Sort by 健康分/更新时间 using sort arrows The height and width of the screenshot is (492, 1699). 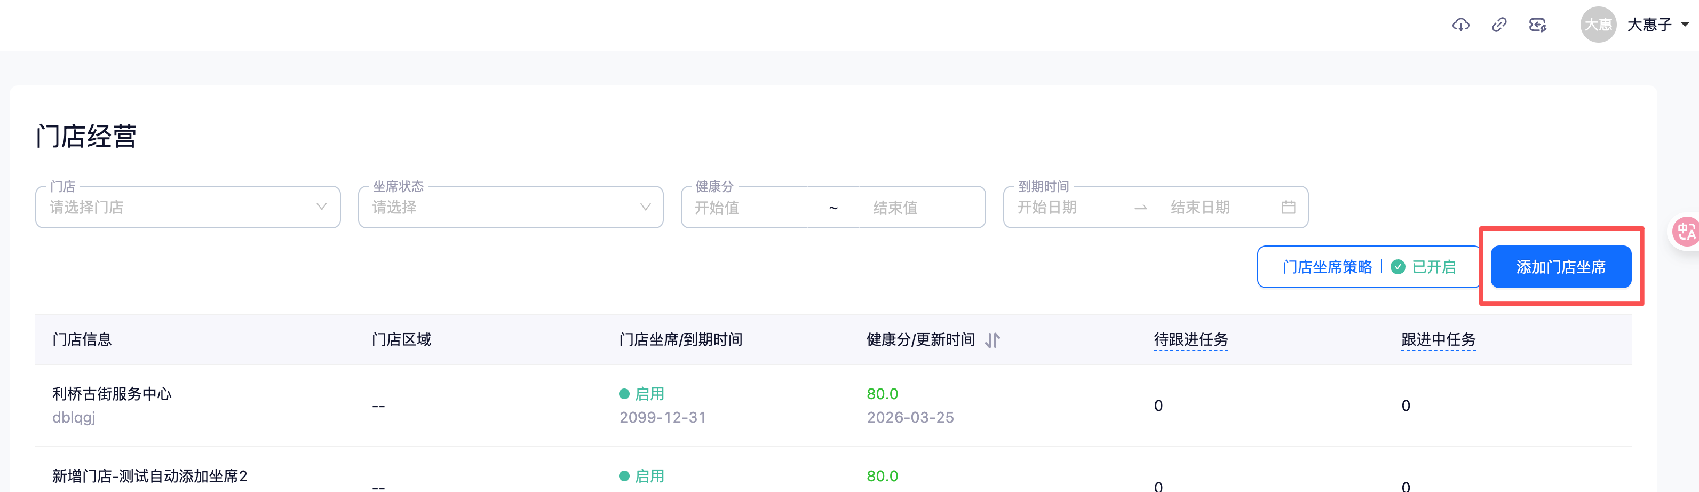(x=992, y=340)
